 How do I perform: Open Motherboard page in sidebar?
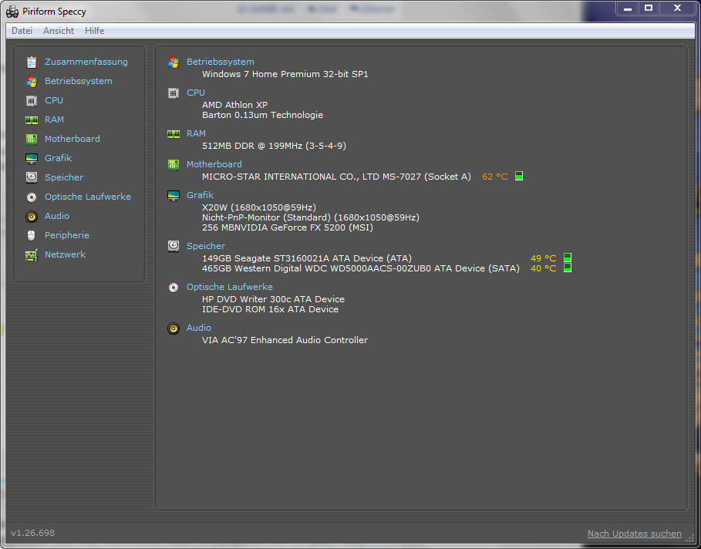coord(72,139)
